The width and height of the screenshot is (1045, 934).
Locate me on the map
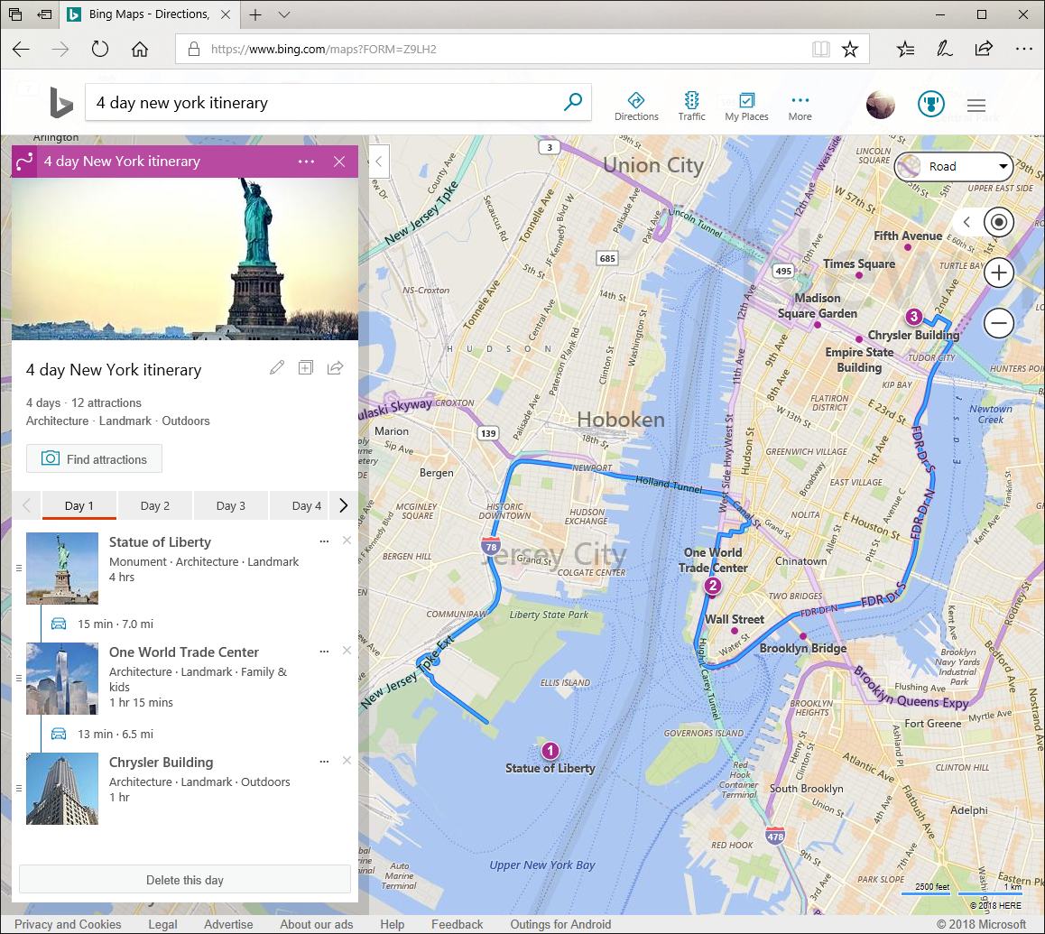[x=998, y=222]
